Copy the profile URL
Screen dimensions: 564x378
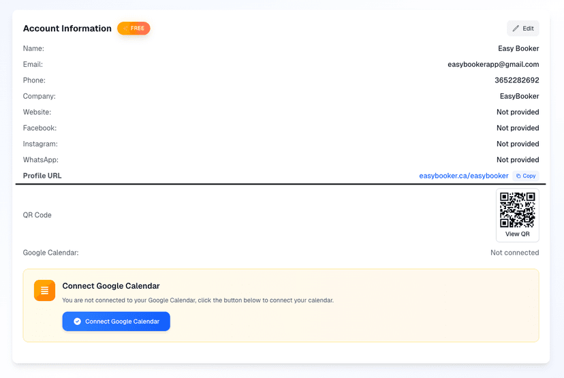[526, 176]
